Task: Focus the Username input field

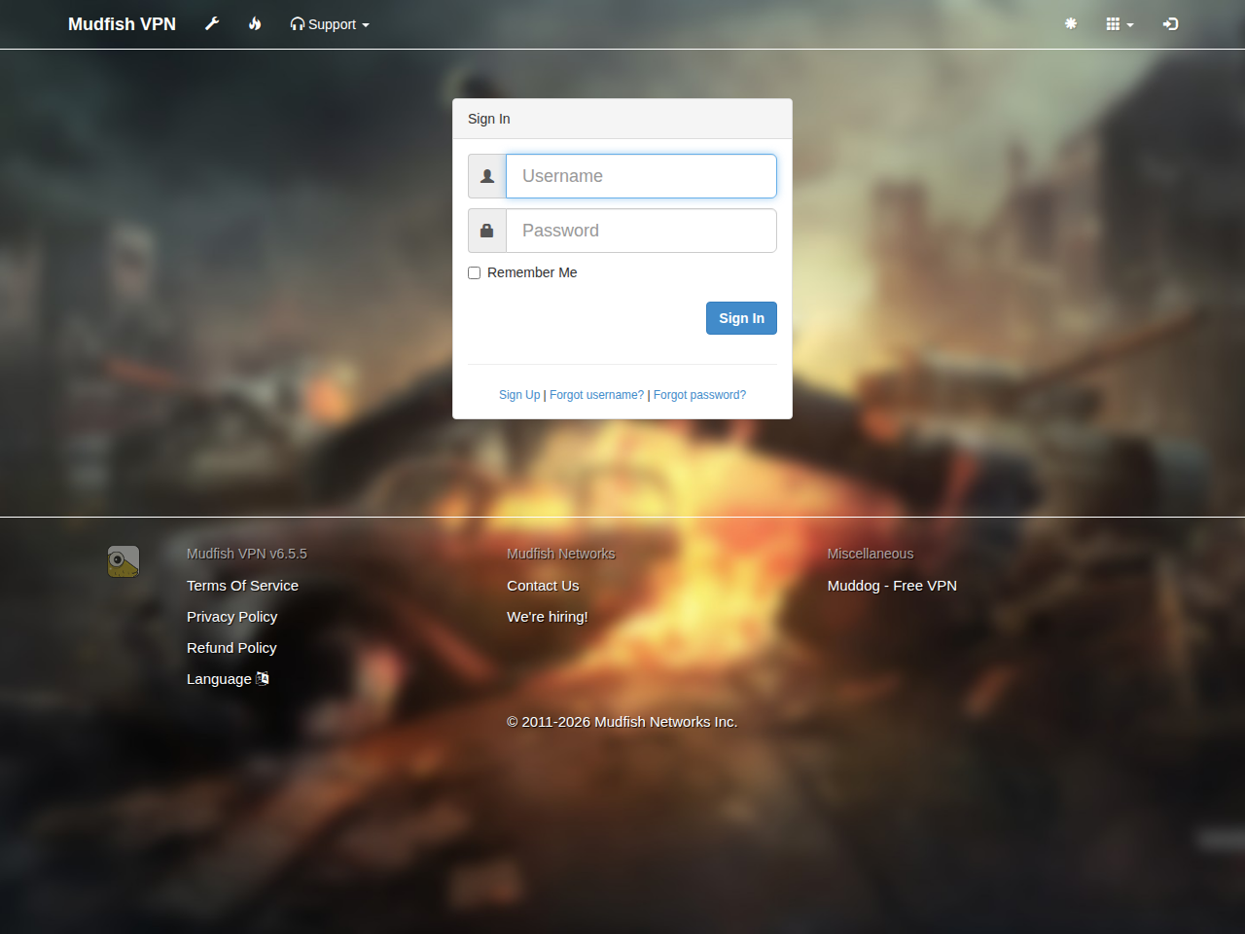Action: coord(641,176)
